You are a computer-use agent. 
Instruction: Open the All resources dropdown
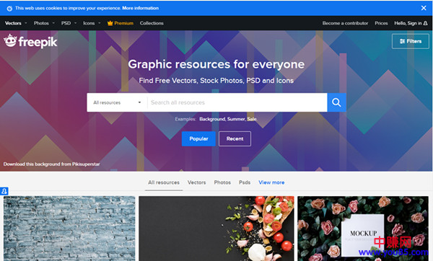tap(117, 102)
